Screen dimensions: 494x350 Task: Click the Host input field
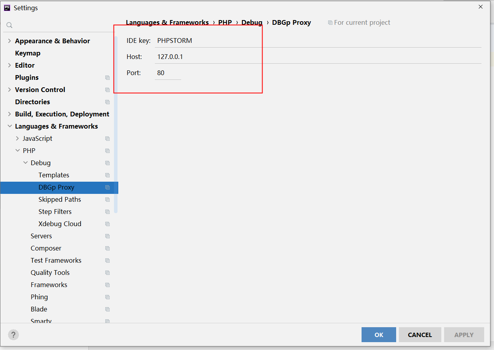click(318, 57)
